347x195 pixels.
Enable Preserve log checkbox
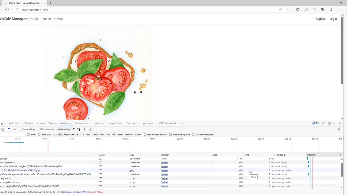[x=20, y=129]
